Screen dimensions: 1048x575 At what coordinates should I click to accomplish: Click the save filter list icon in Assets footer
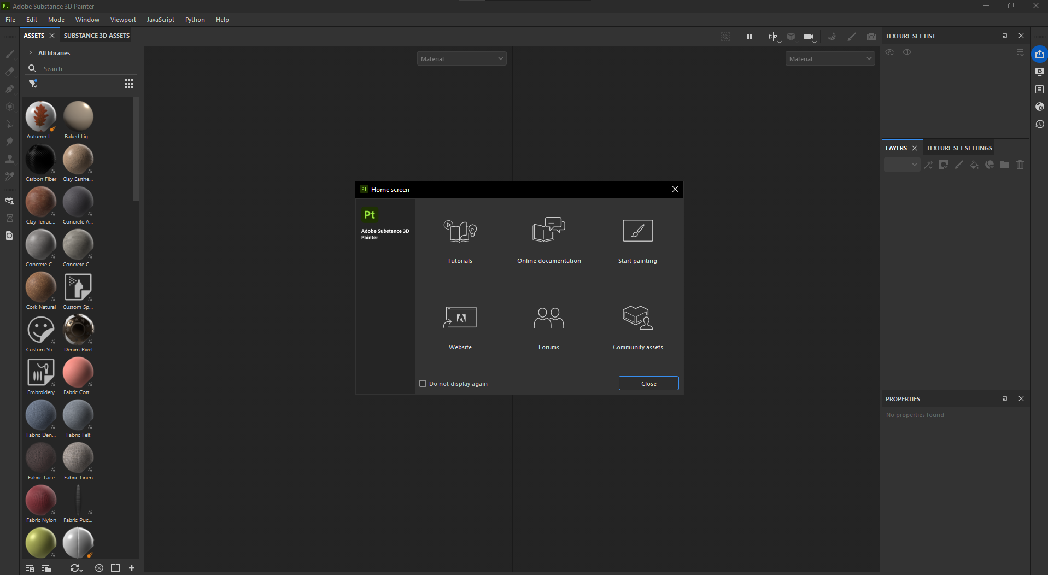point(30,568)
